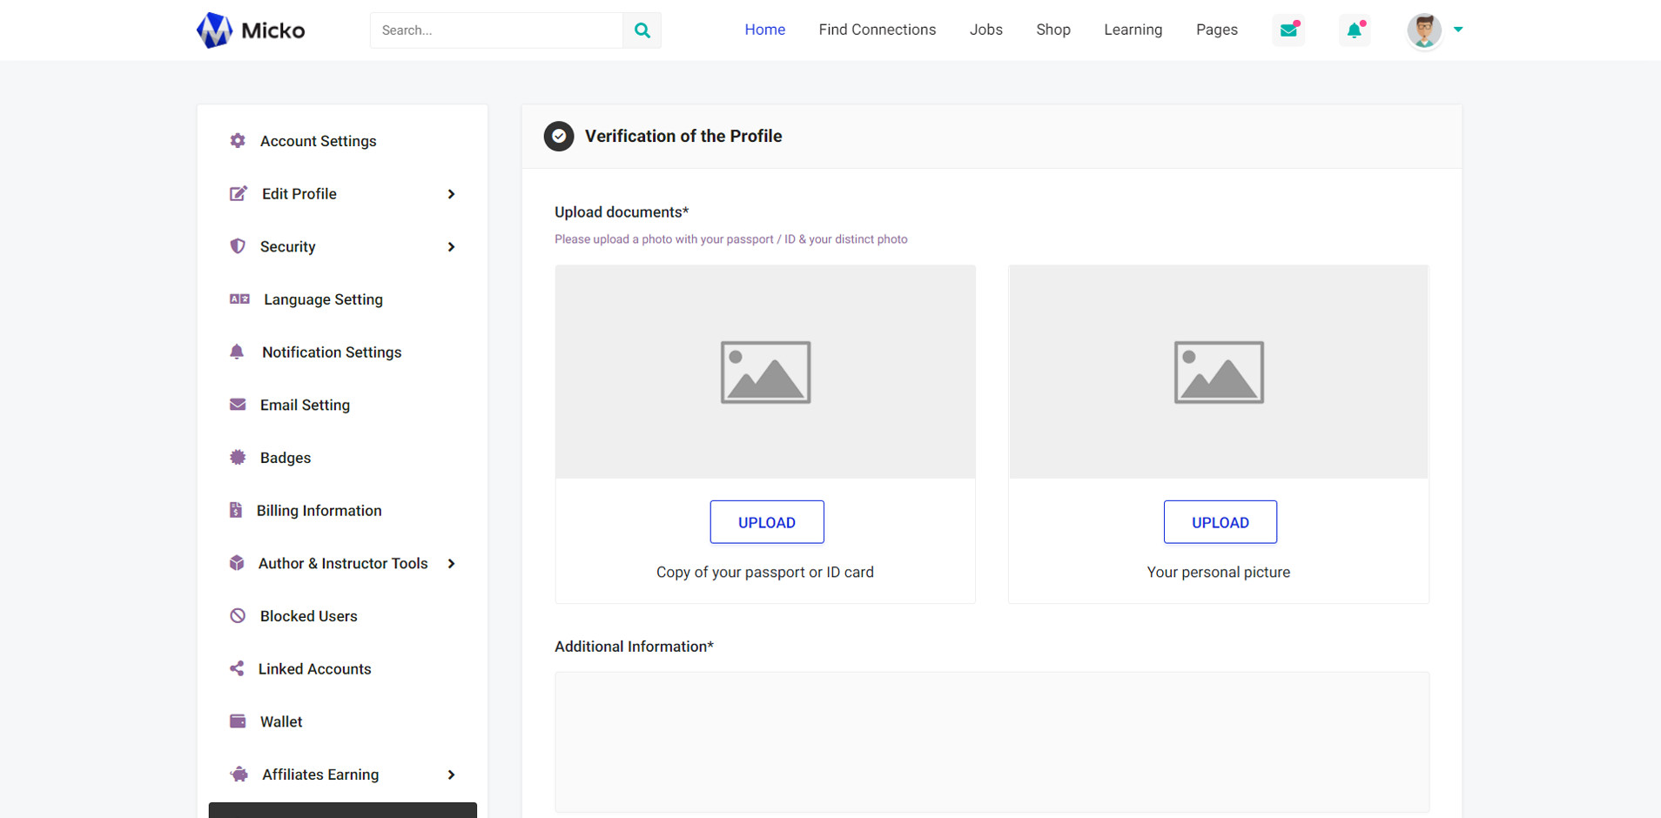The width and height of the screenshot is (1661, 818).
Task: Click the Micko logo icon
Action: click(214, 30)
